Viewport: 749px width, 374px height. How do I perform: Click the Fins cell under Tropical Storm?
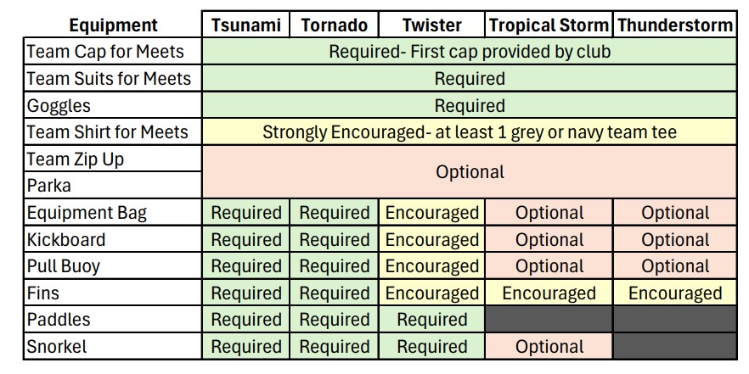(x=549, y=293)
